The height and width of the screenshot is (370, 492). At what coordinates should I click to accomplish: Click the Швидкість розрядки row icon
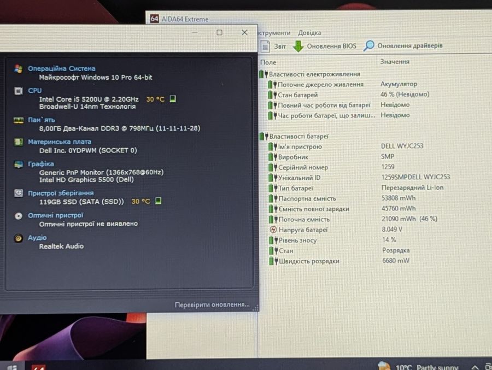click(x=273, y=261)
